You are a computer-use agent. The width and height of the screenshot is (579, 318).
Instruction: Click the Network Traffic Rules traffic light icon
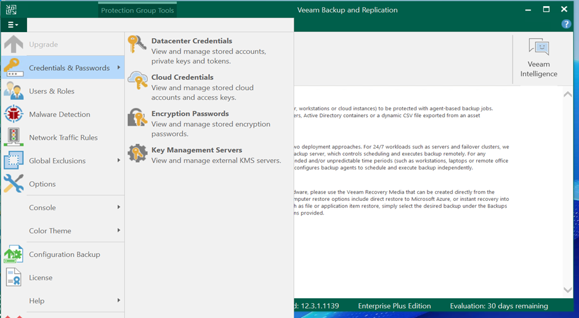coord(14,137)
